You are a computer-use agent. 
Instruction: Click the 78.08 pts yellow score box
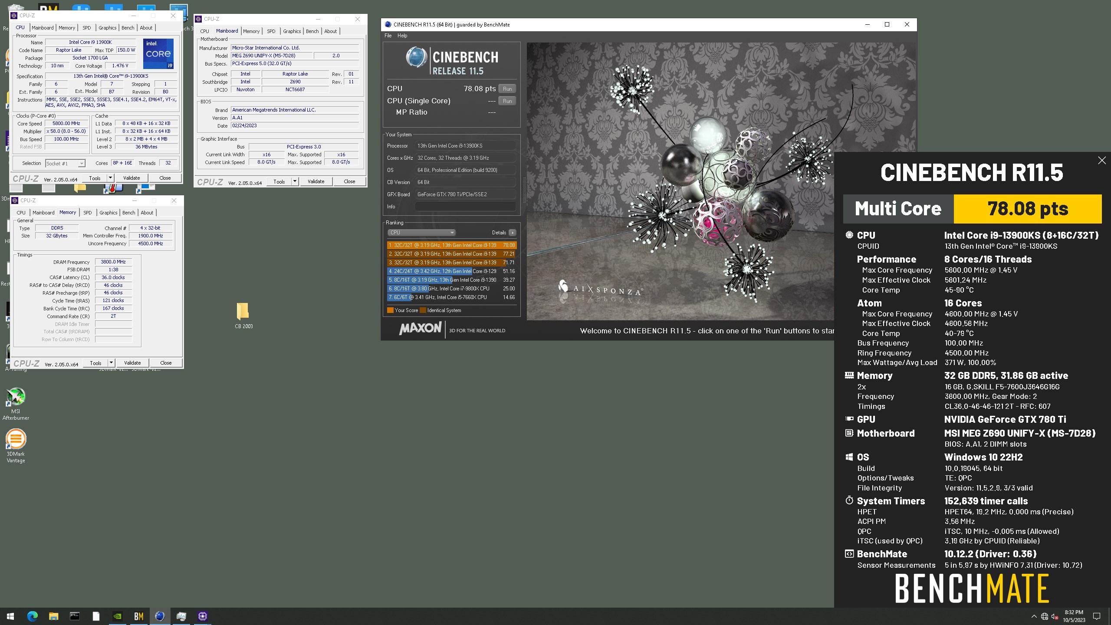pyautogui.click(x=1027, y=209)
